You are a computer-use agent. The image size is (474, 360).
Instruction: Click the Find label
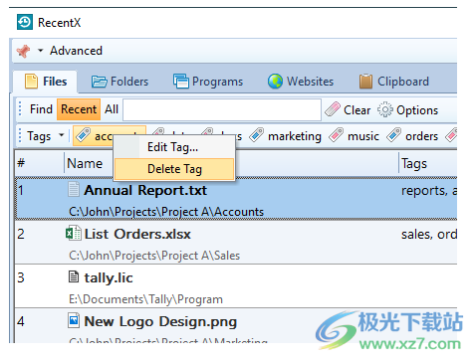tap(41, 109)
